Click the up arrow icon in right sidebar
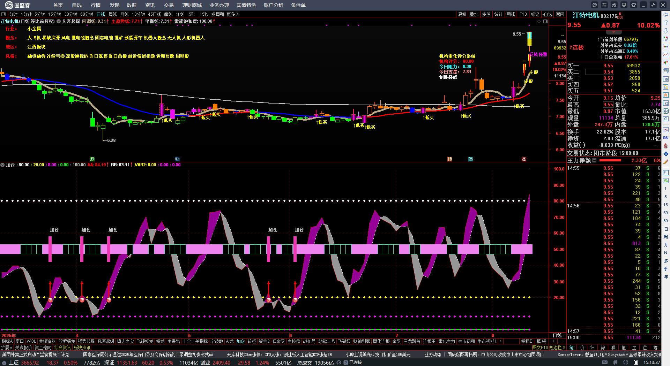The image size is (670, 366). pyautogui.click(x=666, y=23)
